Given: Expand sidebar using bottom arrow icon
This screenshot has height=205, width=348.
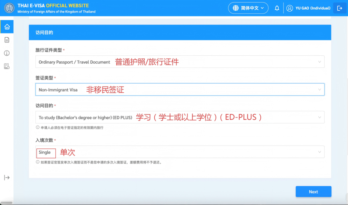Looking at the screenshot, I should point(7,178).
